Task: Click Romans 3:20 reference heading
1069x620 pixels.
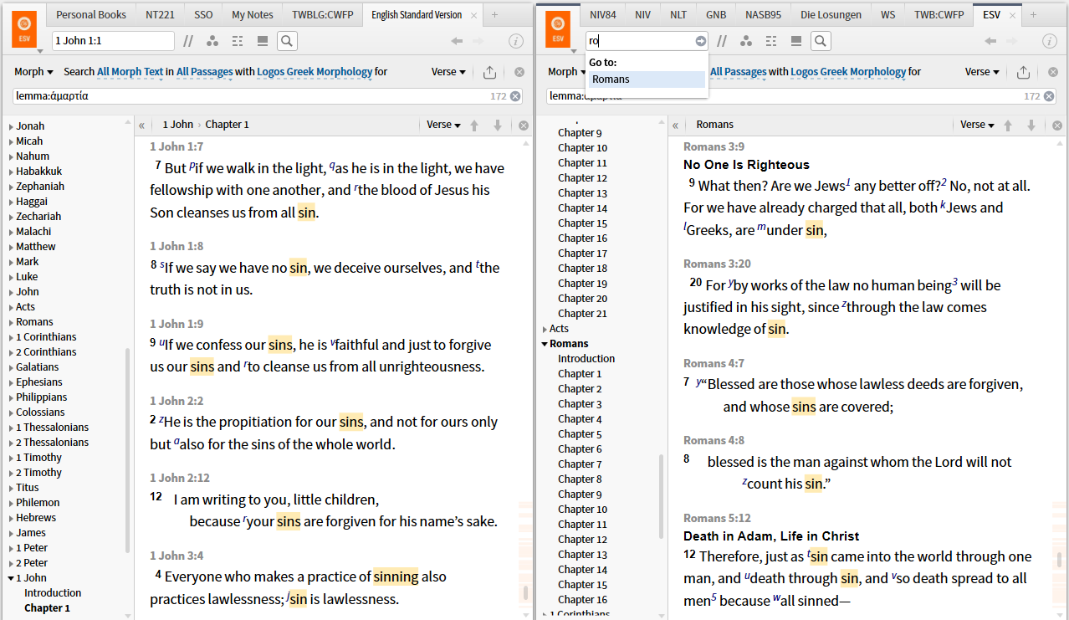Action: (717, 264)
